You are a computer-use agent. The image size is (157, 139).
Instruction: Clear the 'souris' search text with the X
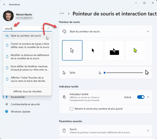(42, 29)
